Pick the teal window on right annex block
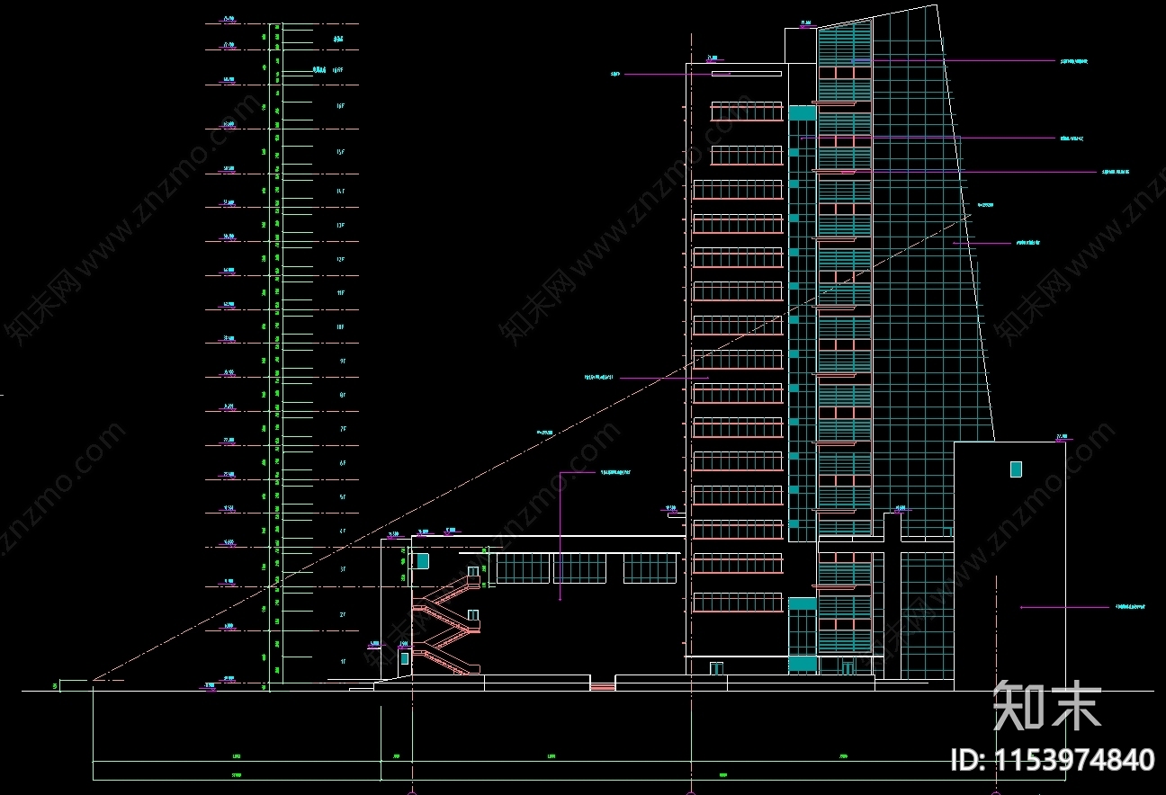This screenshot has width=1166, height=795. pos(1016,469)
